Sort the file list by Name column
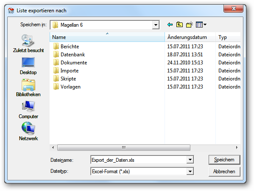This screenshot has height=191, width=254. (107, 37)
